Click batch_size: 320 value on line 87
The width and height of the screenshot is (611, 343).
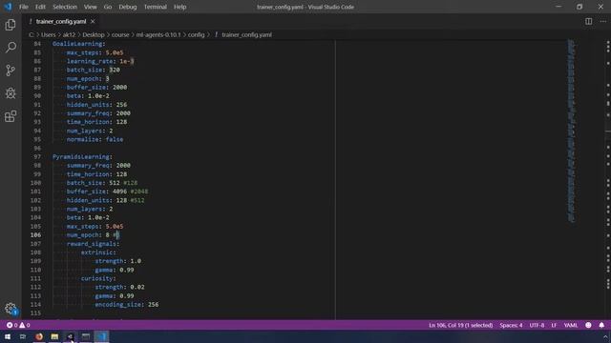click(115, 70)
